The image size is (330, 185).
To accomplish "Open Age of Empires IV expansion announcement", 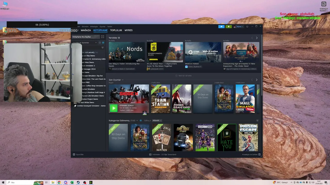I will 241,52.
